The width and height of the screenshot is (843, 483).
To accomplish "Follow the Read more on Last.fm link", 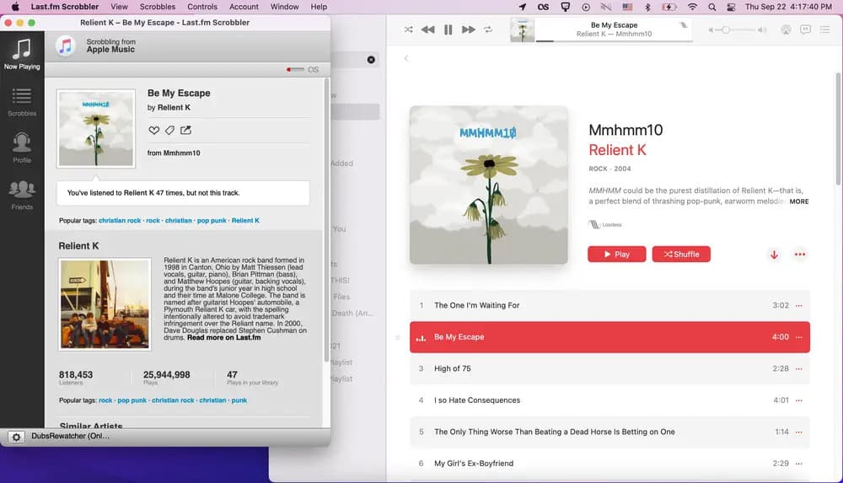I will coord(223,338).
